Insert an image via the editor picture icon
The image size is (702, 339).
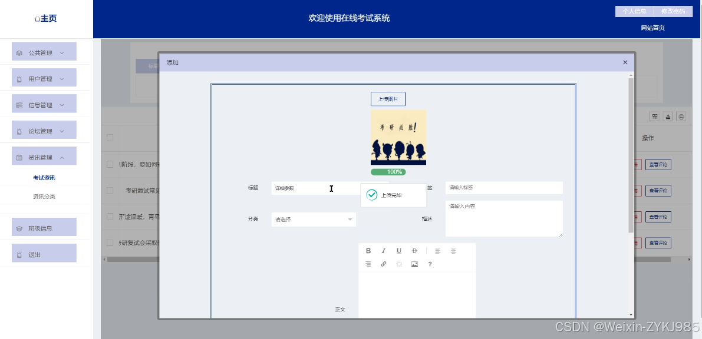[x=414, y=264]
